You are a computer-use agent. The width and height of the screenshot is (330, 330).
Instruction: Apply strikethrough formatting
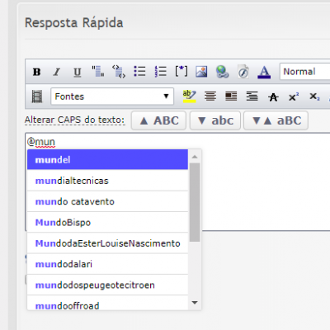tap(273, 97)
